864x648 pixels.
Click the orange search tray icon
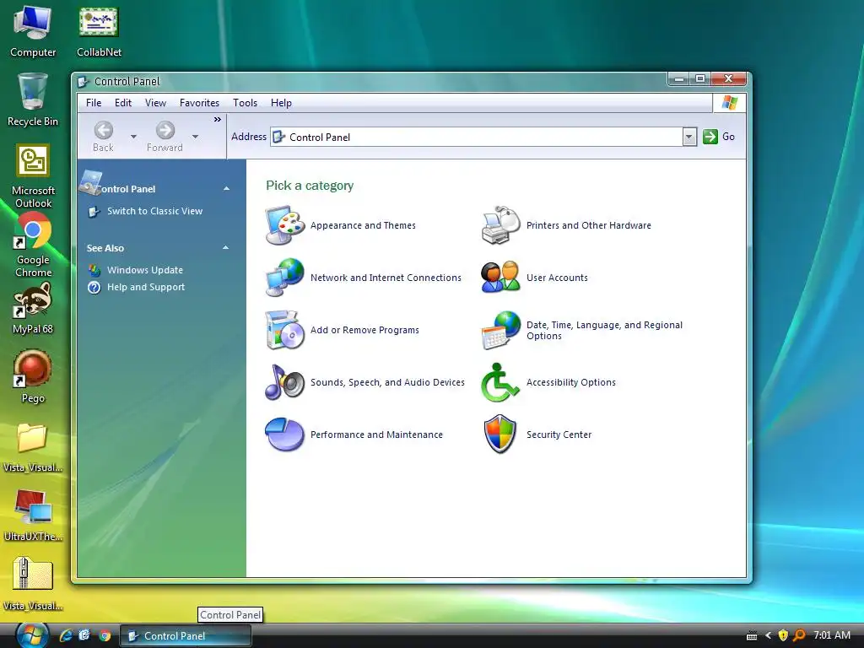(798, 635)
